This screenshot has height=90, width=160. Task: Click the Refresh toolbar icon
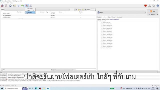click(x=18, y=6)
